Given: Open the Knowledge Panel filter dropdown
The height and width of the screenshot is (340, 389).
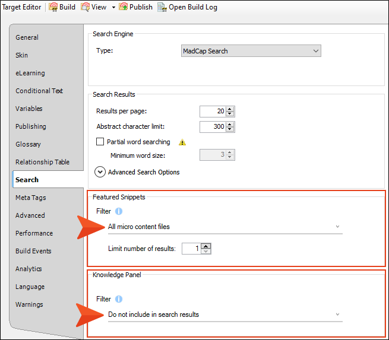Looking at the screenshot, I should [224, 314].
